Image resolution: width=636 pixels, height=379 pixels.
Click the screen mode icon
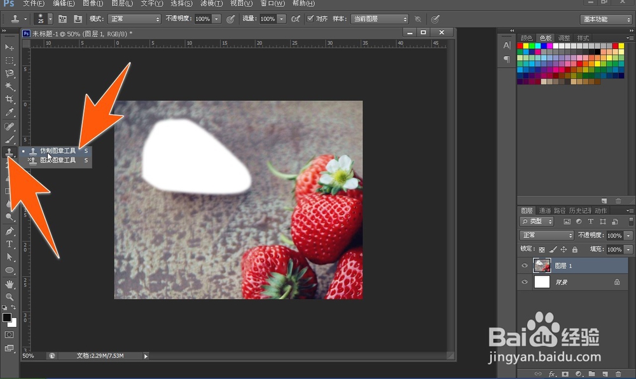(9, 349)
